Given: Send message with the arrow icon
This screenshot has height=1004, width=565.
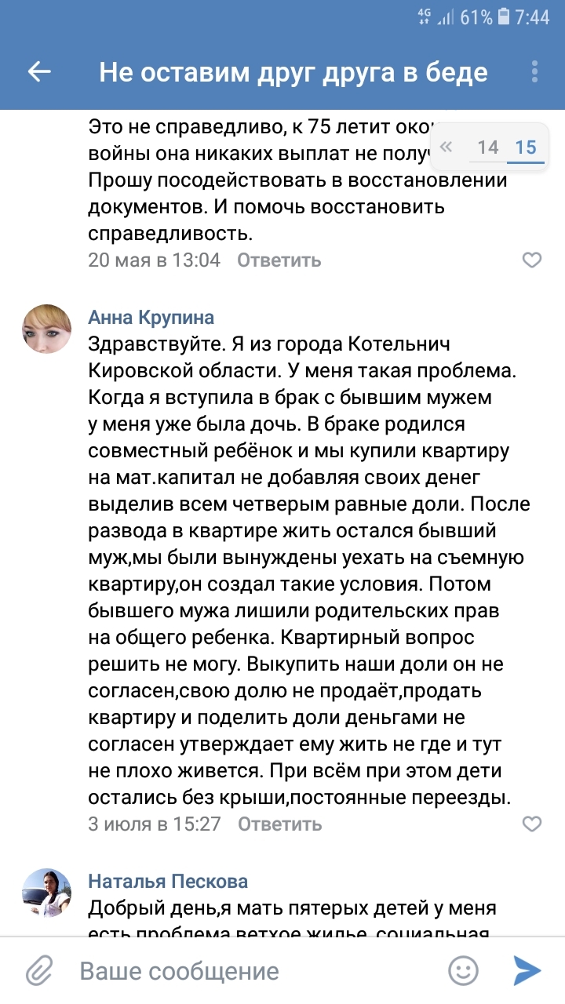Looking at the screenshot, I should [x=527, y=971].
